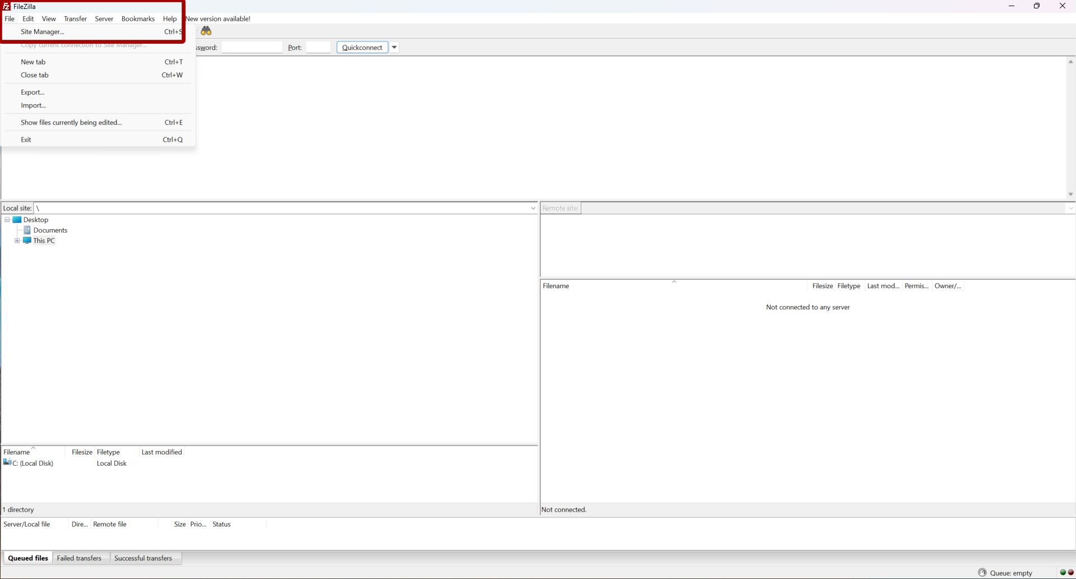Click the Desktop folder icon in local tree
This screenshot has height=579, width=1076.
tap(17, 220)
